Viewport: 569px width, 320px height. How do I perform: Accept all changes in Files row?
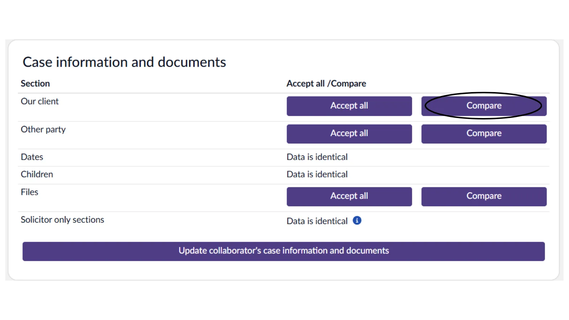(349, 196)
